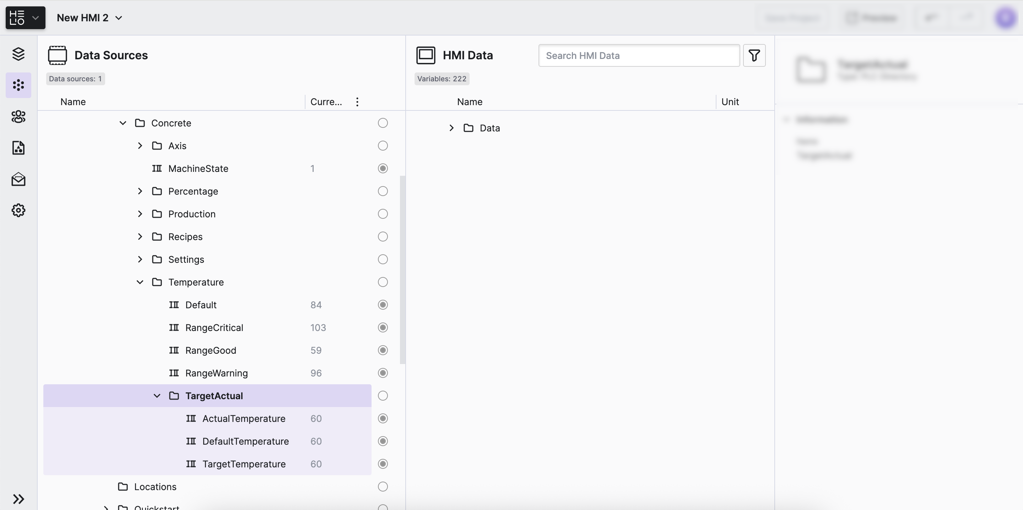Expand the Data folder in HMI Data
Viewport: 1023px width, 510px height.
[x=451, y=128]
